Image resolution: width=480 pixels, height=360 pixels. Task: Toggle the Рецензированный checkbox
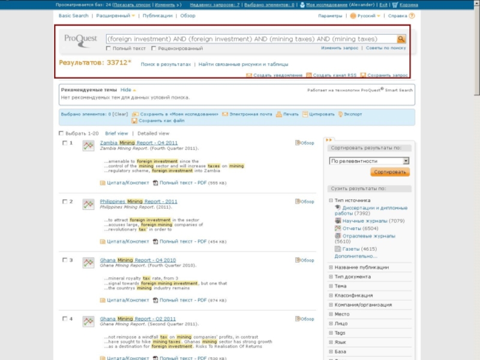154,49
